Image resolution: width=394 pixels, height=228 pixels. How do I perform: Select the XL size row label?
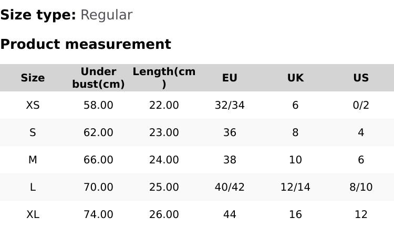[x=33, y=214]
